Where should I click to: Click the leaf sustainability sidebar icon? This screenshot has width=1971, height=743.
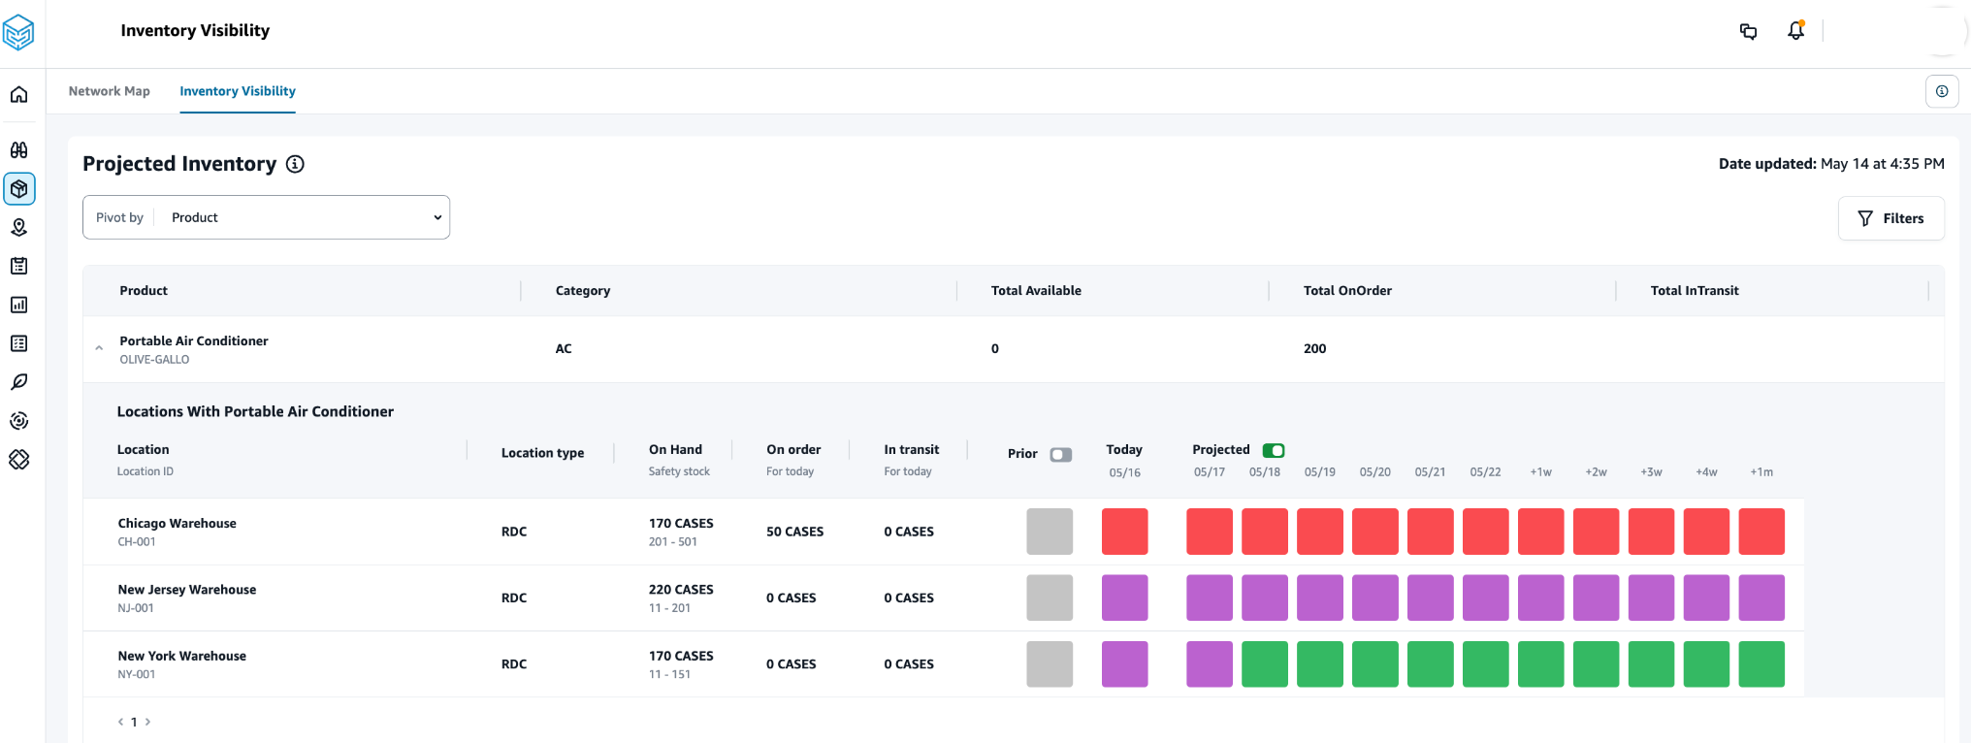18,382
